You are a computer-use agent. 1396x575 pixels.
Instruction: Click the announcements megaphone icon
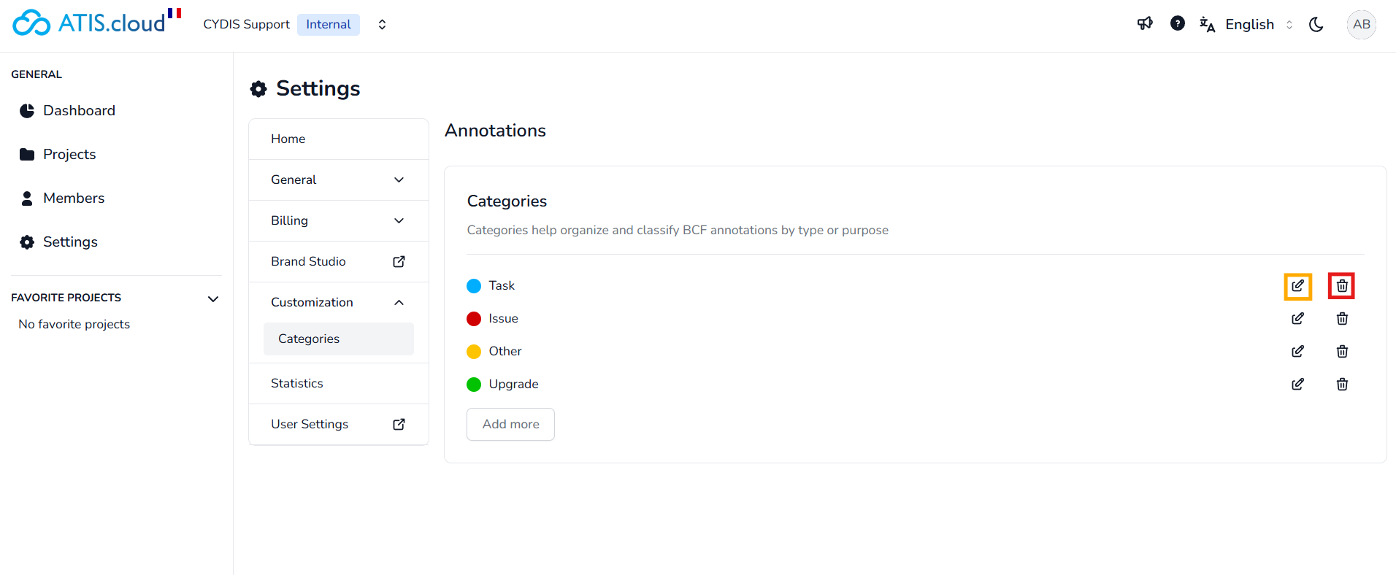[1145, 24]
